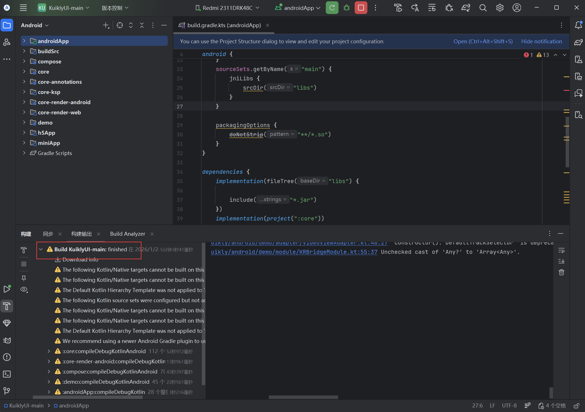Switch to the Build Analyzer tab
This screenshot has height=412, width=585.
tap(127, 234)
